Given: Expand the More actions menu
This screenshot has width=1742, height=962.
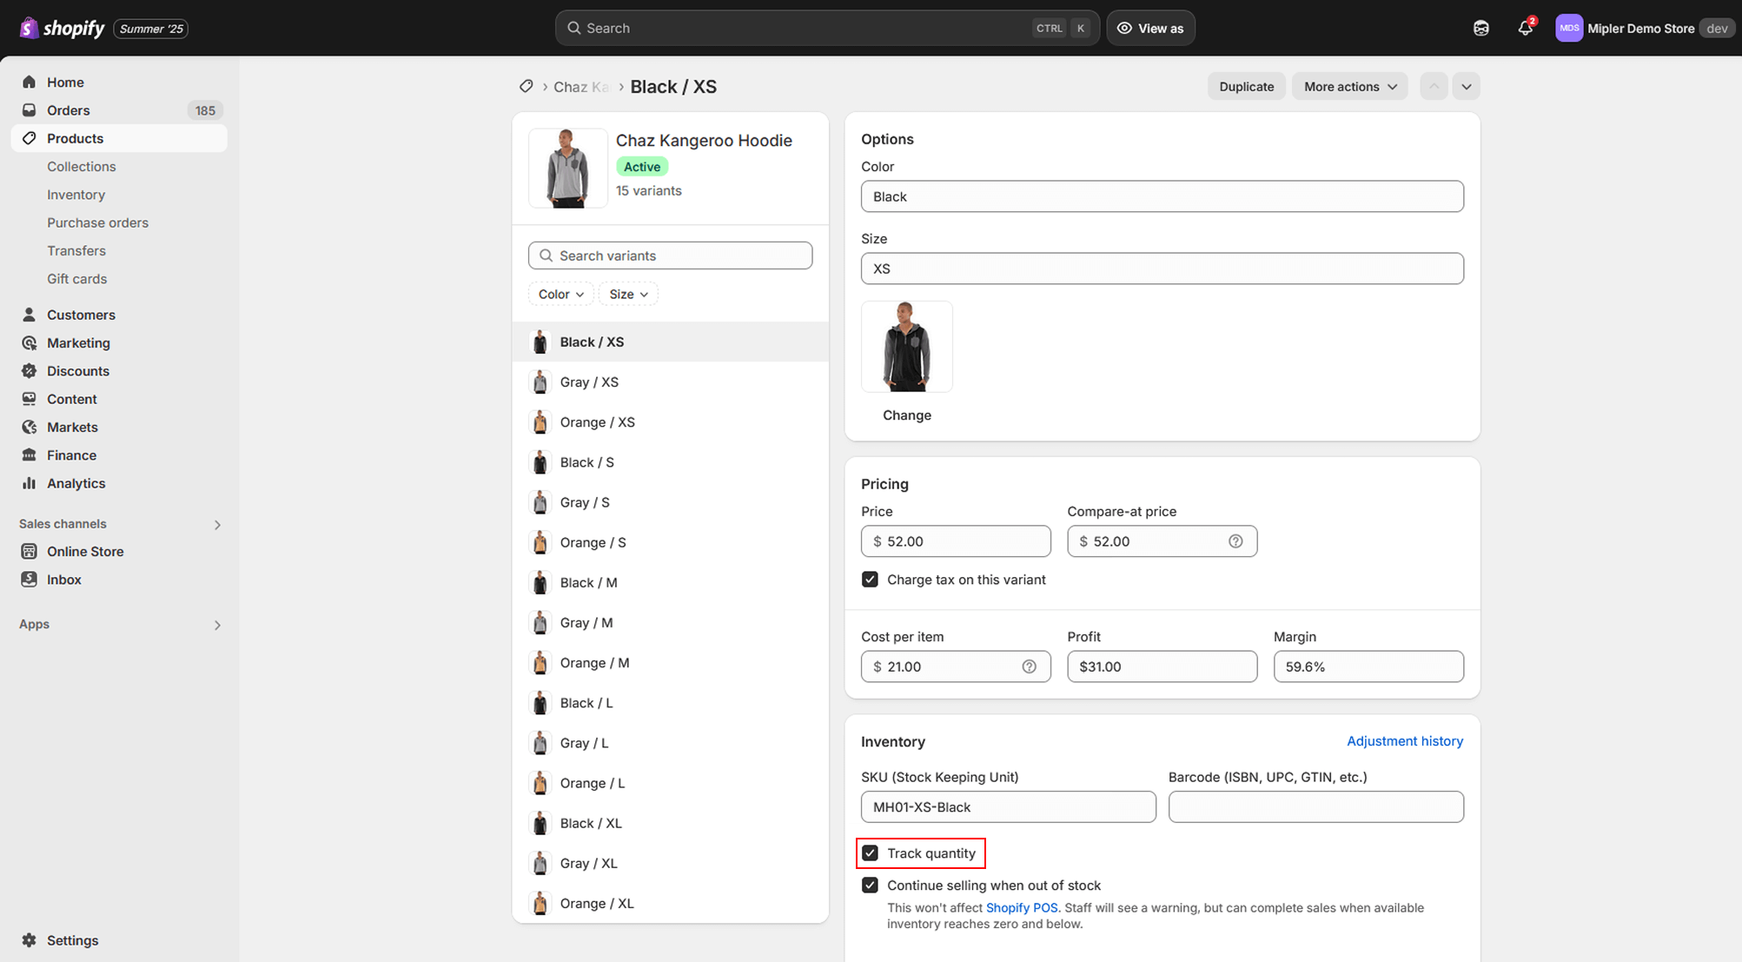Looking at the screenshot, I should pyautogui.click(x=1349, y=86).
